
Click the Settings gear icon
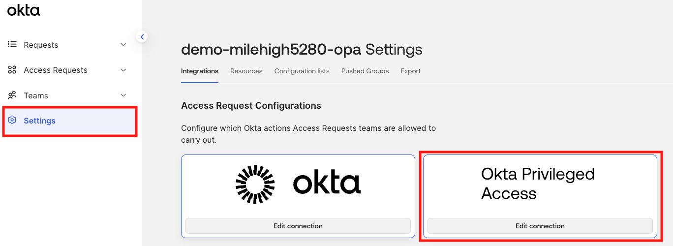coord(12,121)
